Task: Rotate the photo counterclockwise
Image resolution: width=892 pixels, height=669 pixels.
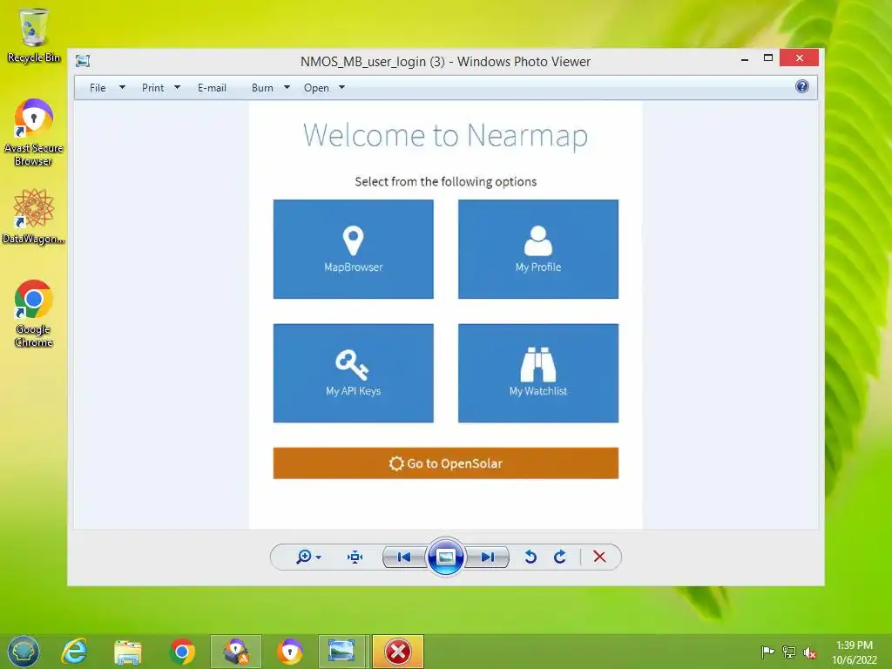Action: point(530,557)
